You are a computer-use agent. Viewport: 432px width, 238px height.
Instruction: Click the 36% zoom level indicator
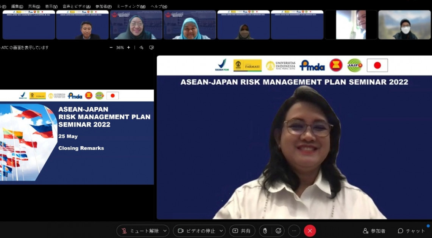(x=120, y=48)
